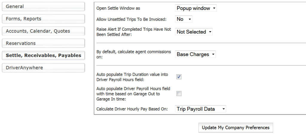Image resolution: width=306 pixels, height=136 pixels.
Task: Open the unsettled trips invoiced No dropdown
Action: 183,19
